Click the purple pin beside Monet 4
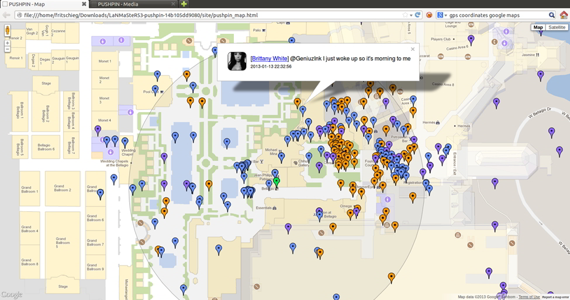The image size is (570, 300). [98, 131]
